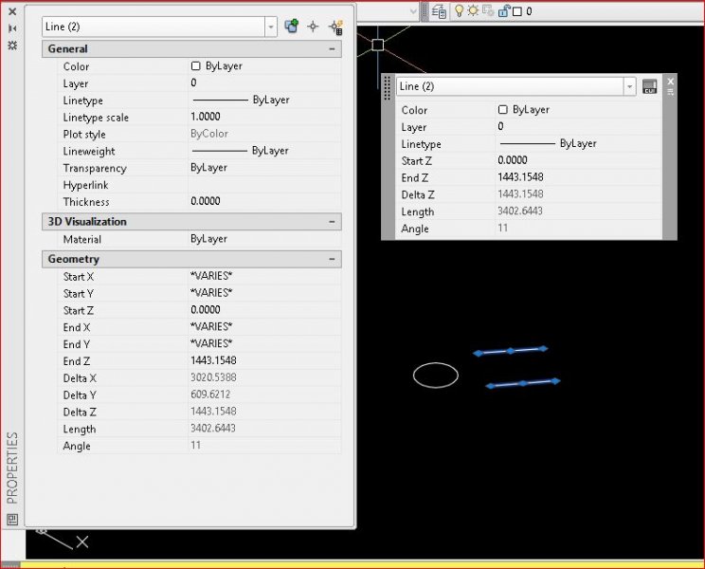Click Color ByLayer swatch in Quick Properties
Screen dimensions: 705x569
point(503,110)
